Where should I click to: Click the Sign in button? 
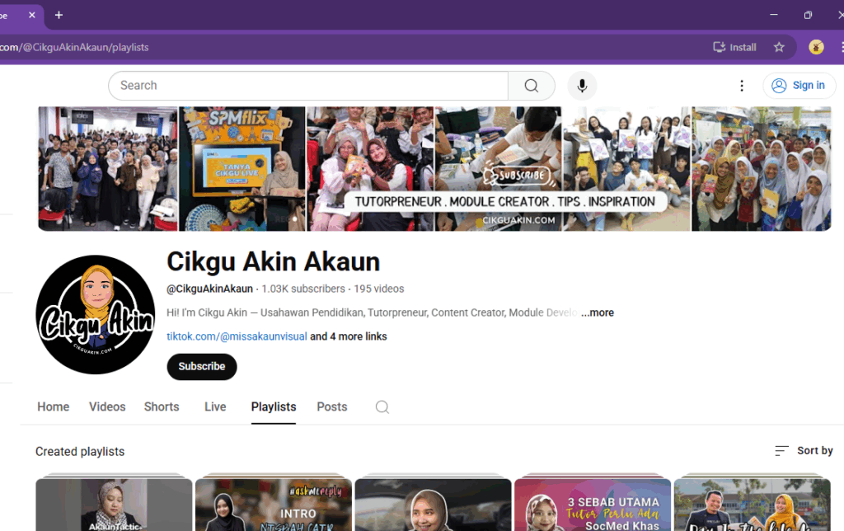(x=799, y=86)
